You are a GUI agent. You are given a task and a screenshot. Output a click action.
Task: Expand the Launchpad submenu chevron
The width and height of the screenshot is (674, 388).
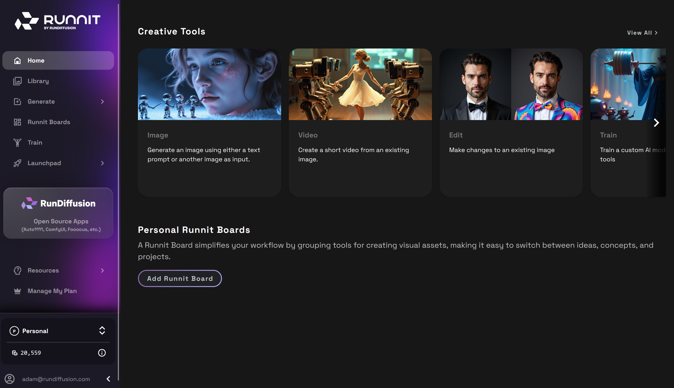tap(102, 163)
